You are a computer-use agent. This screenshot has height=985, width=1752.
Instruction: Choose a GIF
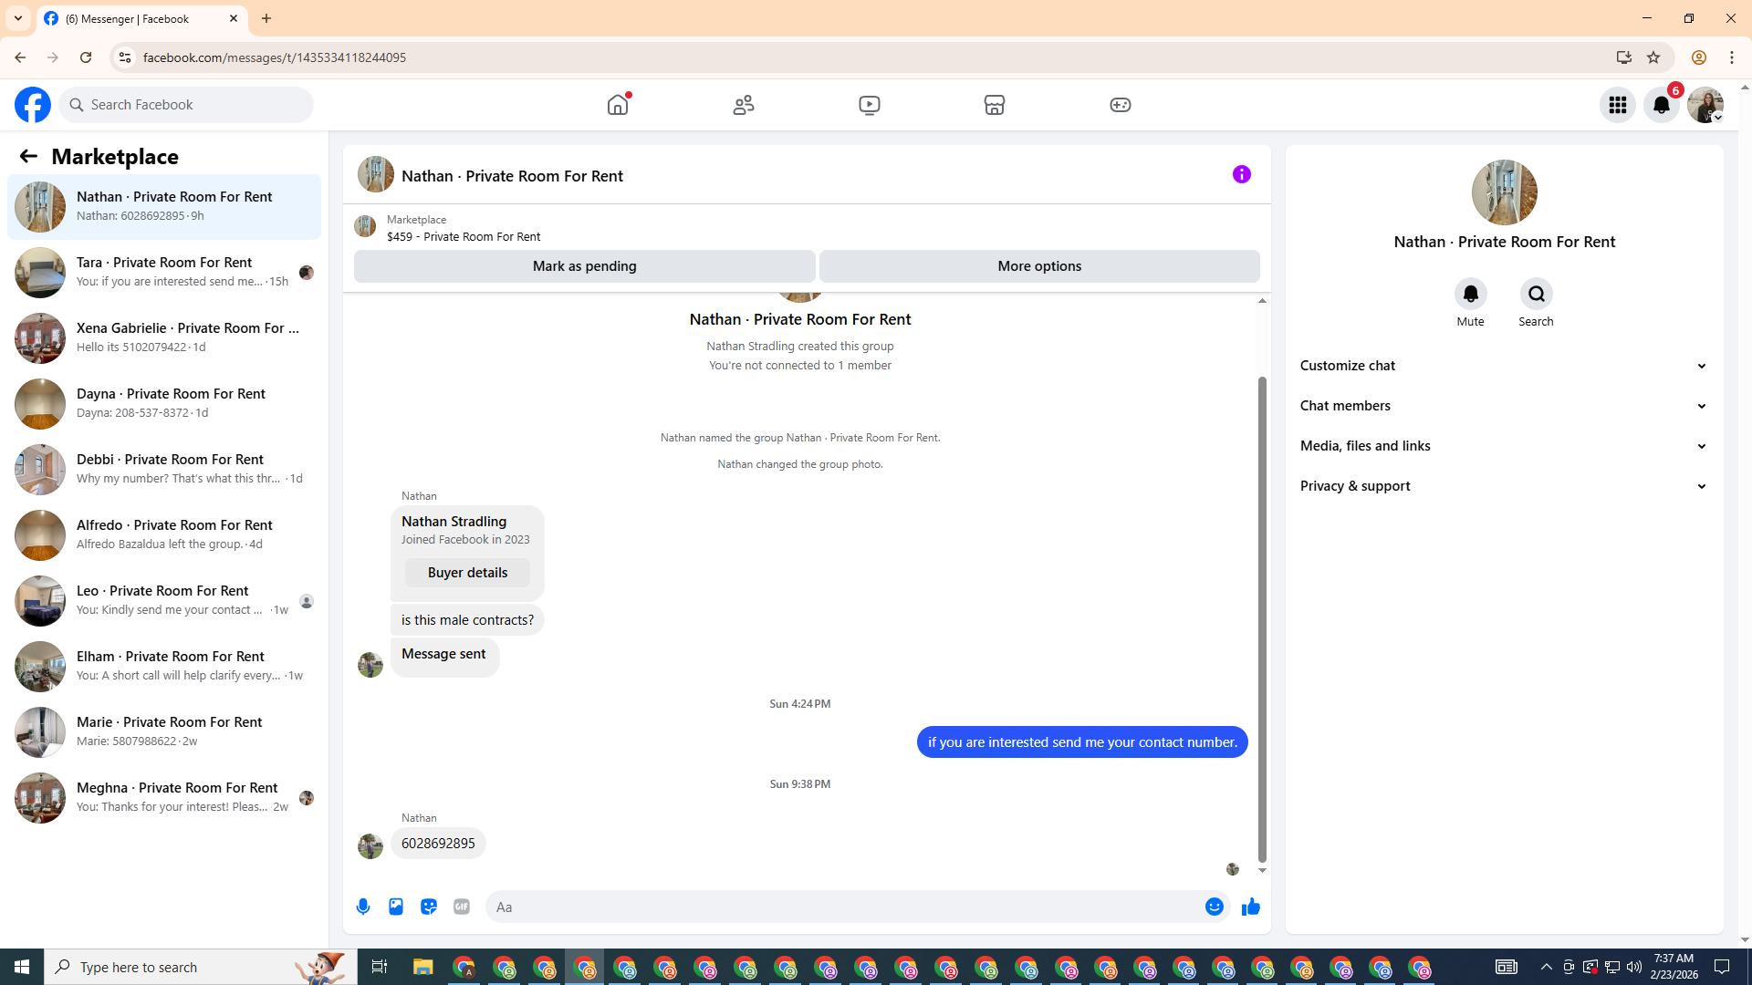[462, 907]
